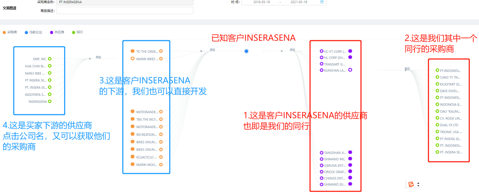Click CV. RODA LIN... peer node

[x=437, y=118]
